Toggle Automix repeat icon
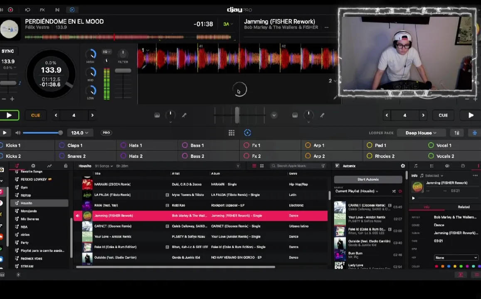Image resolution: width=481 pixels, height=299 pixels. point(400,191)
